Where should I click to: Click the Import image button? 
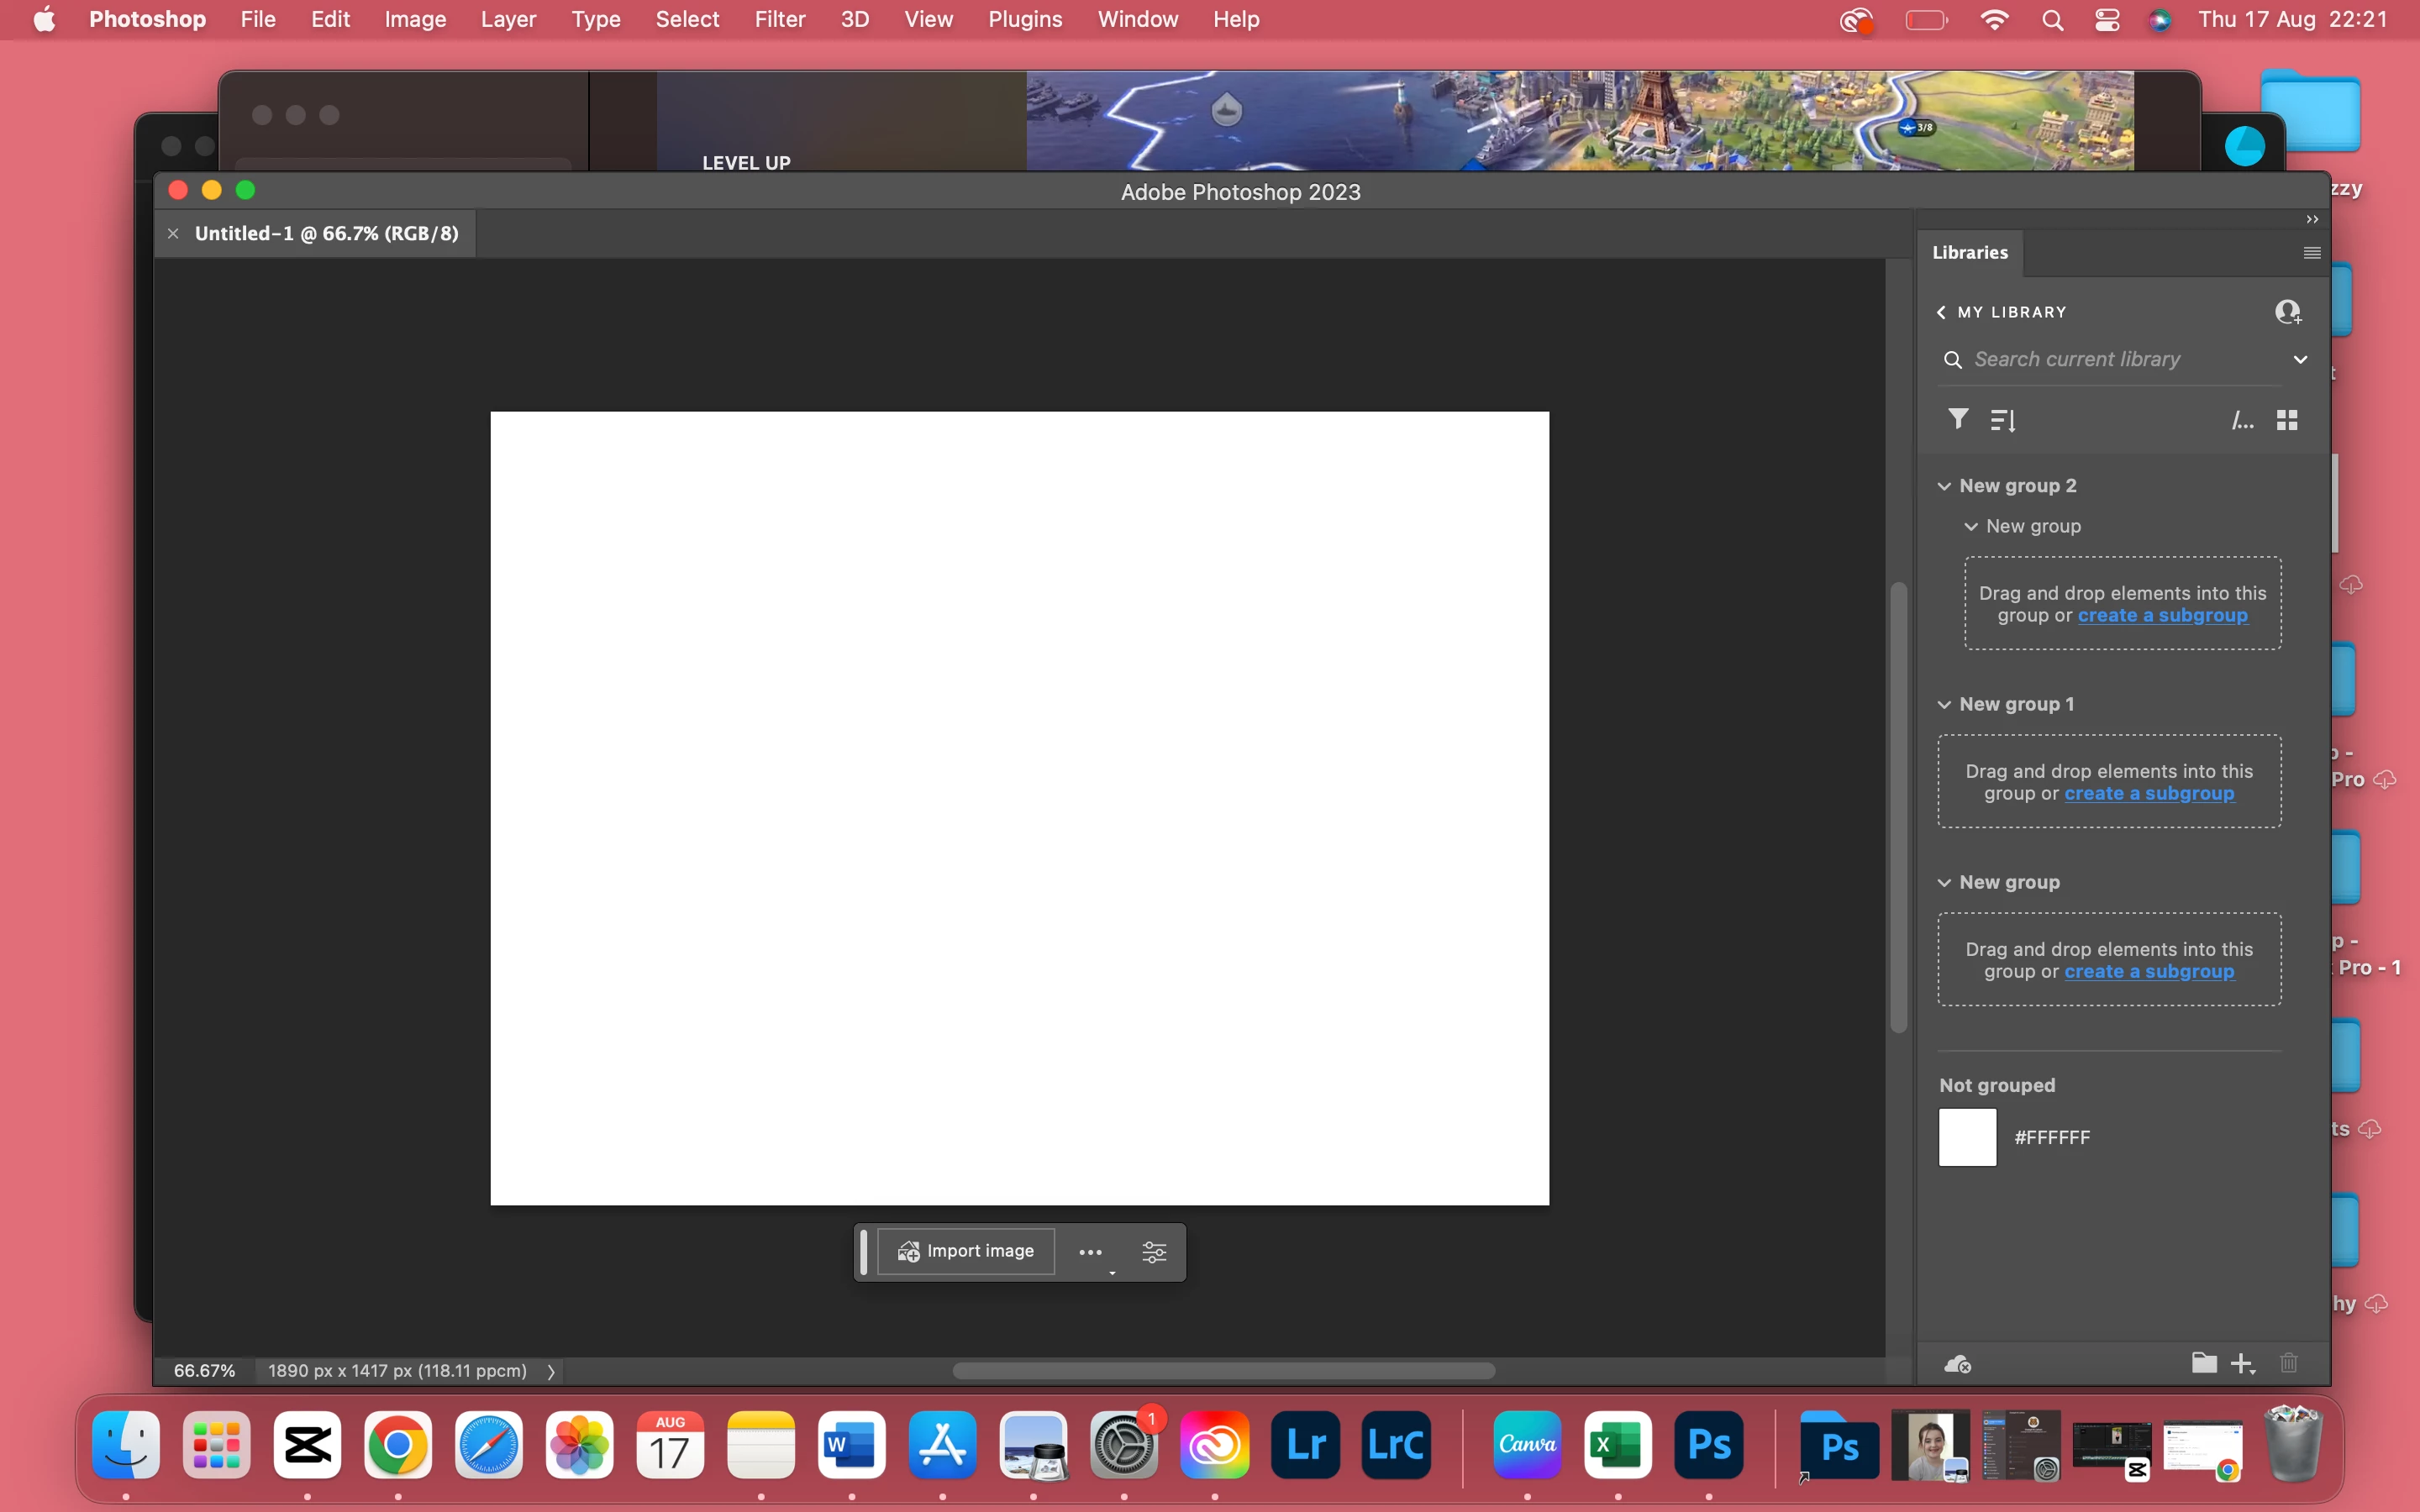(x=966, y=1251)
